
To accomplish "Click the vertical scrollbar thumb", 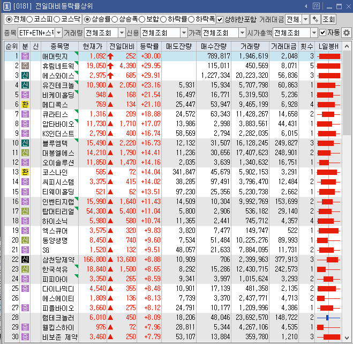I will [347, 93].
